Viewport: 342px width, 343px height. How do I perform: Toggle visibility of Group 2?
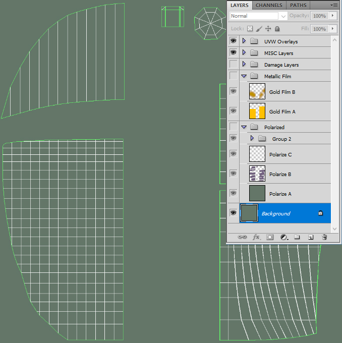(x=234, y=138)
